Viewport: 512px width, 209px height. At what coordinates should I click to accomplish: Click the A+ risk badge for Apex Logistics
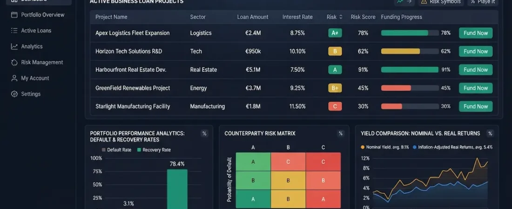[335, 33]
